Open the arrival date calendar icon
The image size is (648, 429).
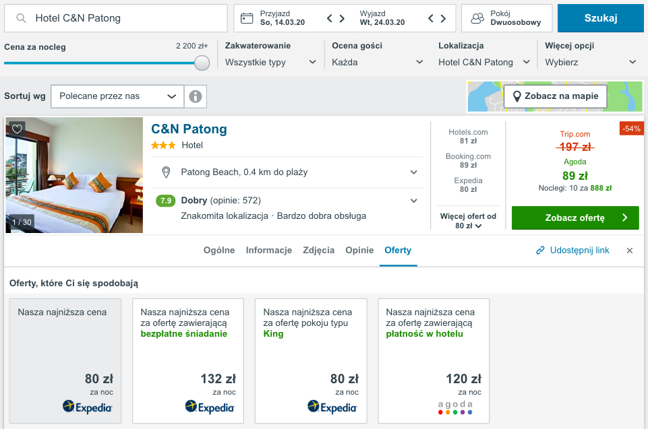coord(247,18)
